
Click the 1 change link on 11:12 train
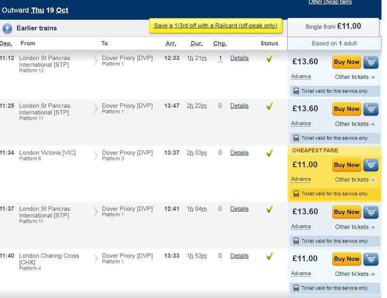[x=220, y=58]
